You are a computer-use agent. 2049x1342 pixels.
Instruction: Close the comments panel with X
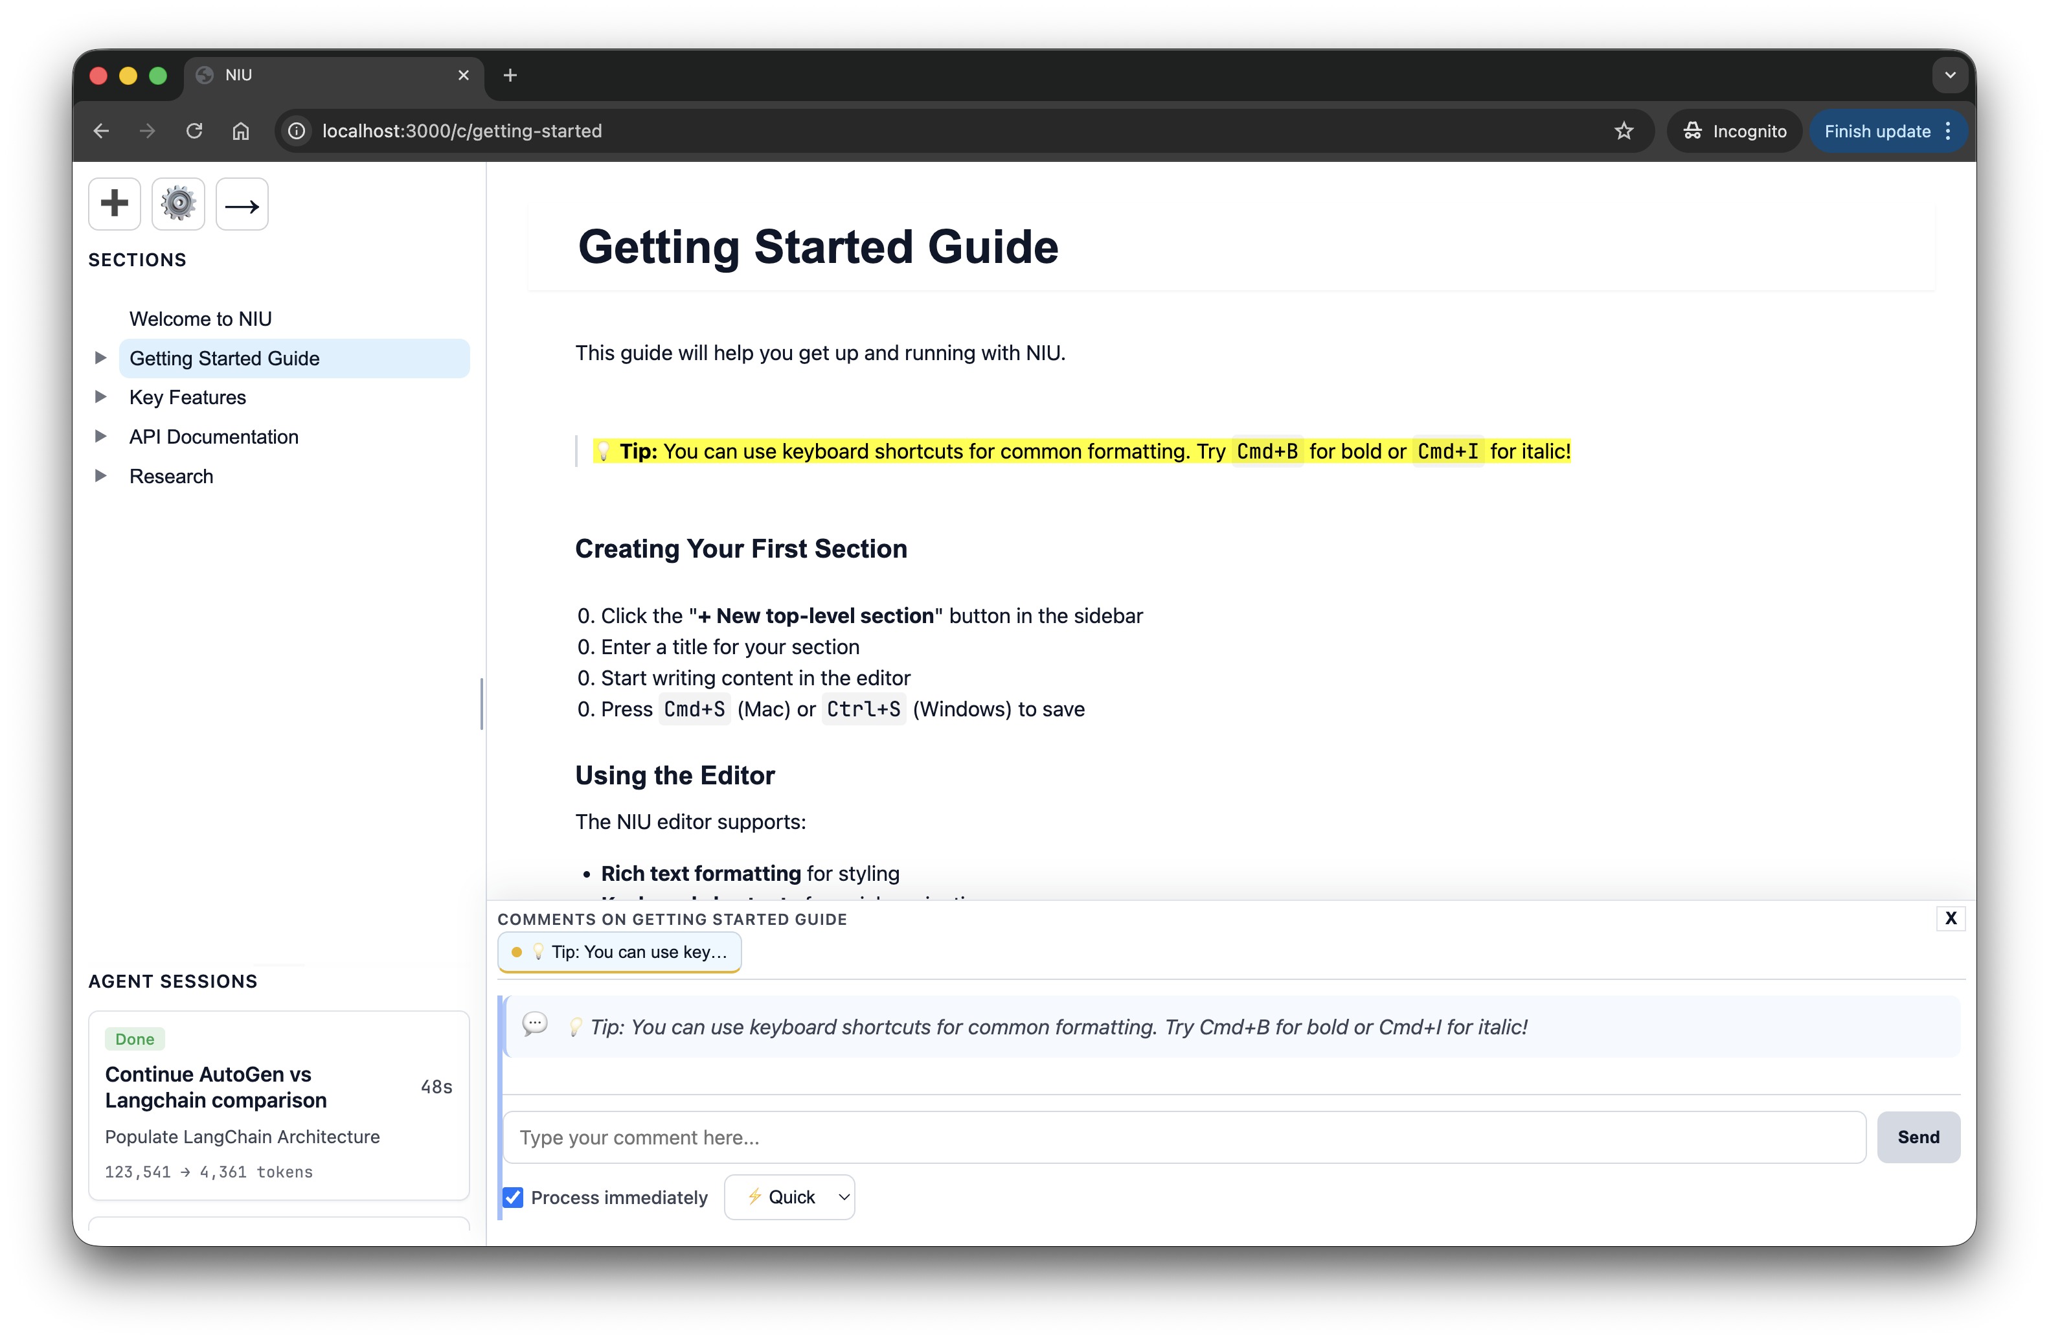click(x=1951, y=918)
